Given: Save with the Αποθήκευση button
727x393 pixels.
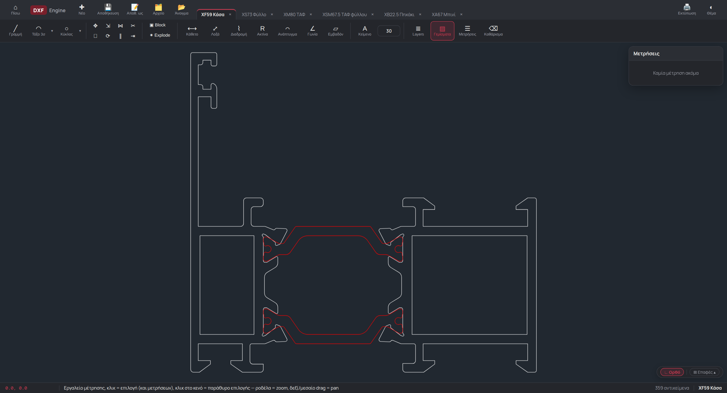Looking at the screenshot, I should point(108,10).
